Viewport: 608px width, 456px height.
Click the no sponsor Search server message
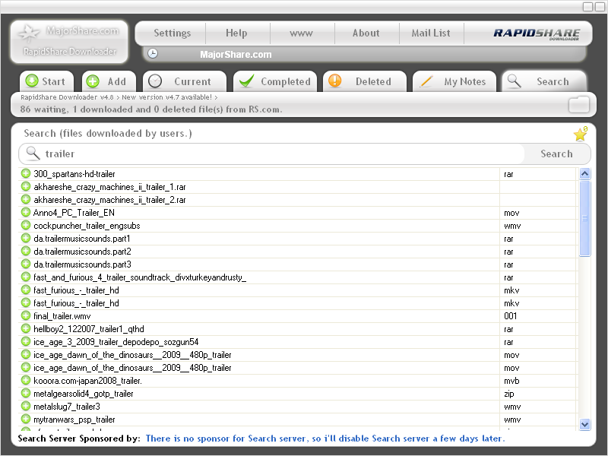[x=325, y=439]
